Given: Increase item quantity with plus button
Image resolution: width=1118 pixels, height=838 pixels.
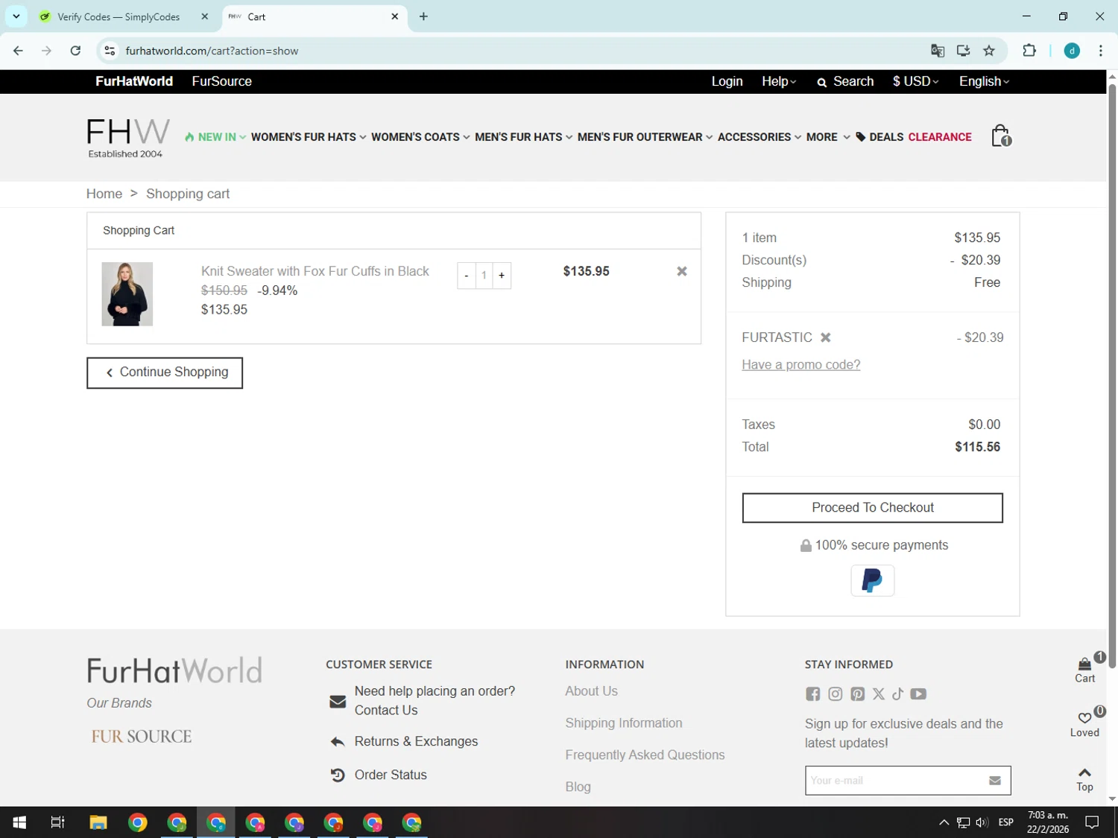Looking at the screenshot, I should tap(502, 276).
